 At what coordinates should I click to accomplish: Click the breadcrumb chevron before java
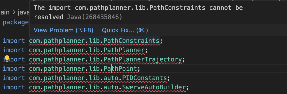click(14, 12)
